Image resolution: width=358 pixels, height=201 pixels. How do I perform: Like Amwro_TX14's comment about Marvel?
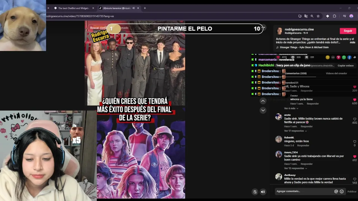coord(355,157)
